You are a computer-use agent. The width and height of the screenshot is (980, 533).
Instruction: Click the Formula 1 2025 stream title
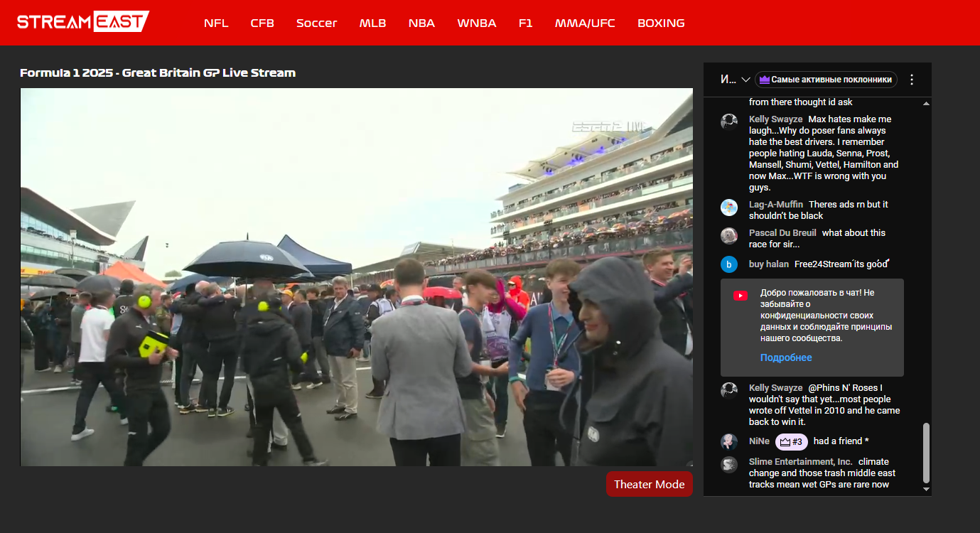click(158, 72)
